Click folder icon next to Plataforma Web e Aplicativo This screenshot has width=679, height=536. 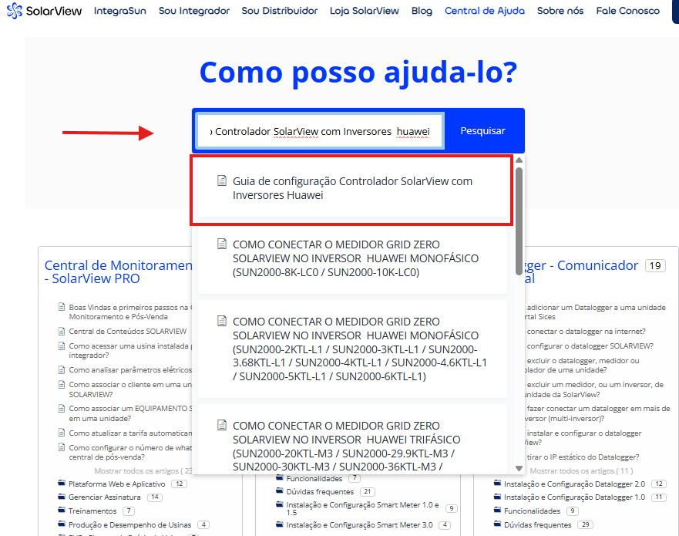(x=62, y=484)
